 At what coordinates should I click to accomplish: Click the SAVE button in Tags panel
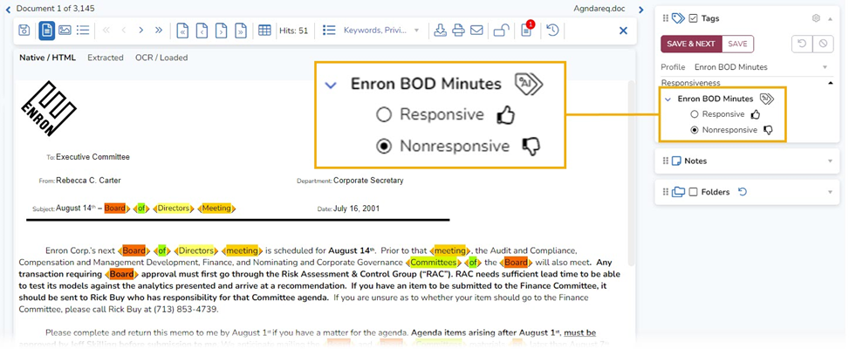[737, 44]
